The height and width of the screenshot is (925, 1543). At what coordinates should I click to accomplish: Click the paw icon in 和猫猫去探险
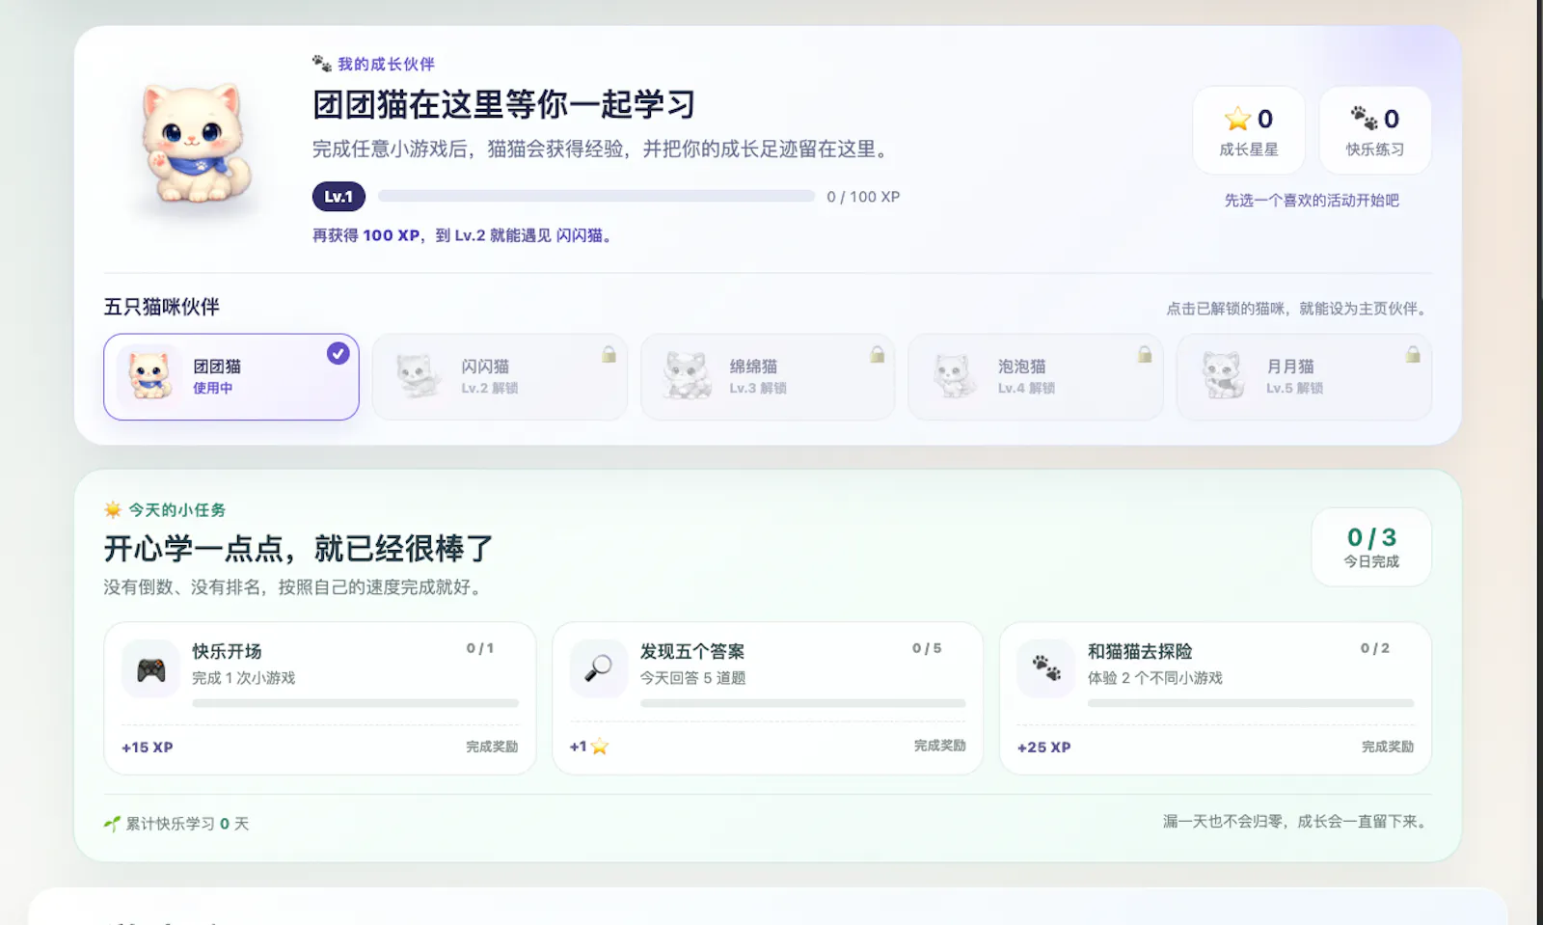(1046, 669)
